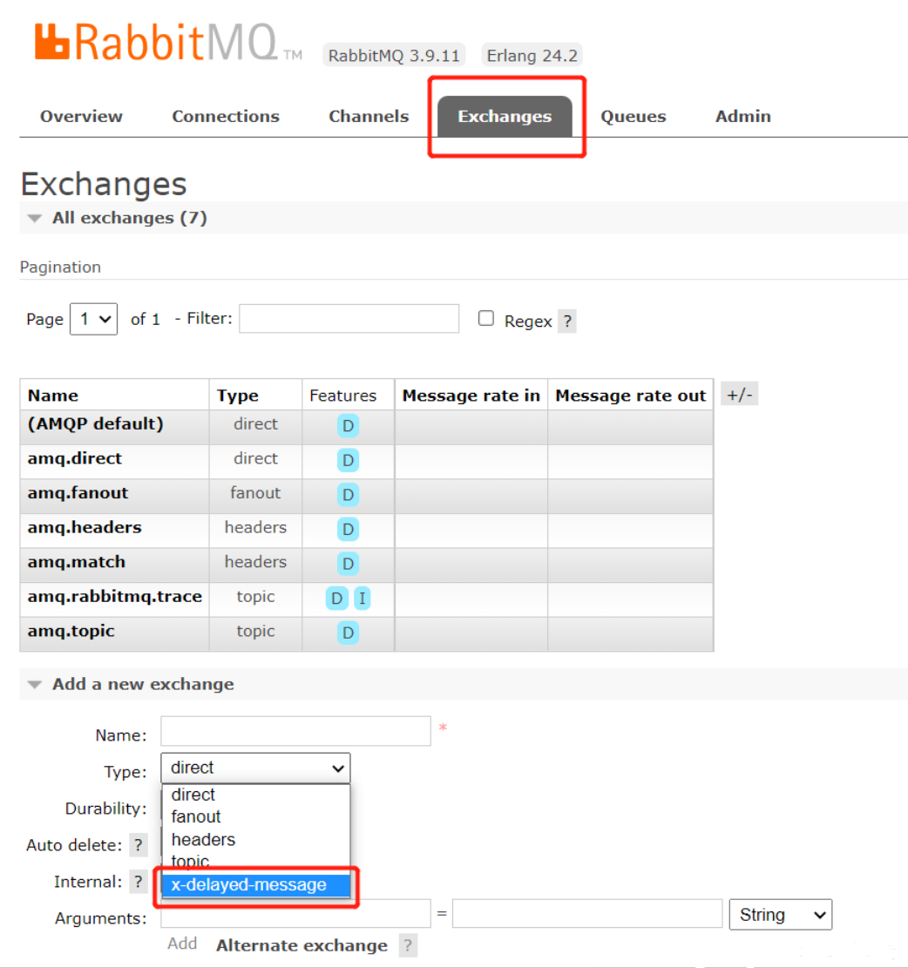Image resolution: width=908 pixels, height=968 pixels.
Task: Open the argument String type dropdown
Action: (780, 915)
